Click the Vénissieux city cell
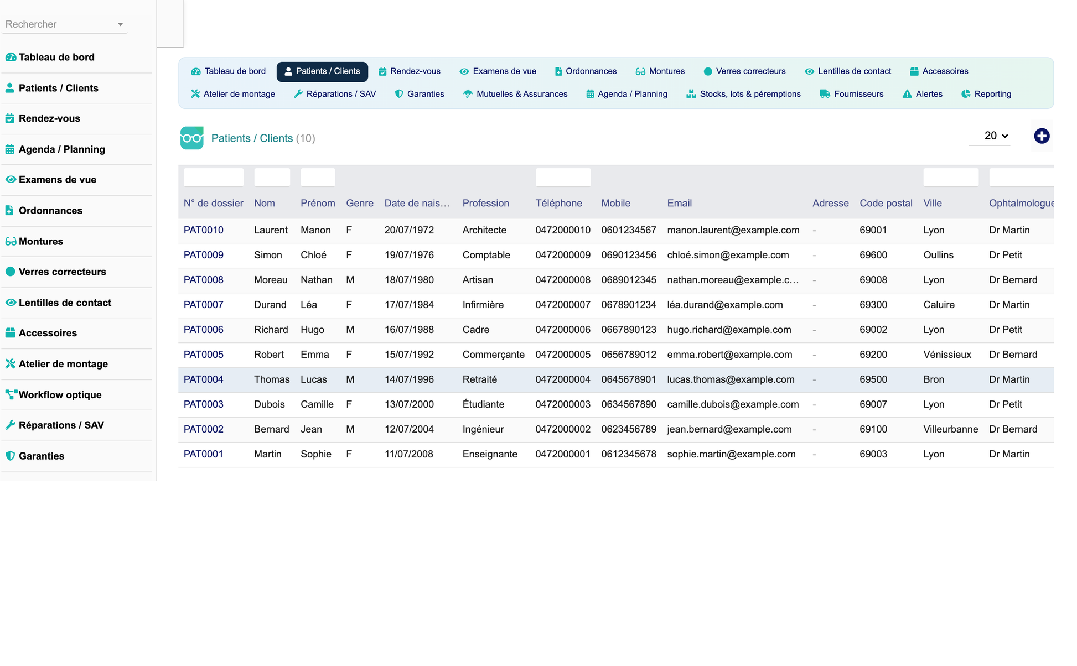Viewport: 1077px width, 666px height. coord(947,355)
